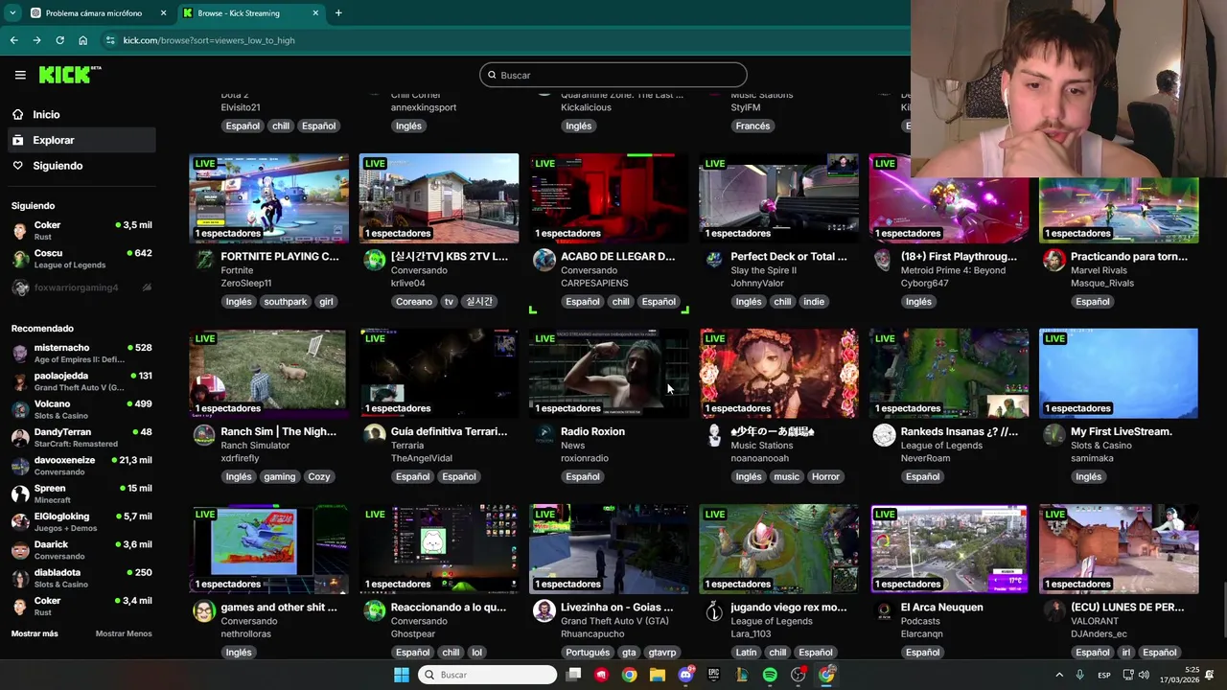The width and height of the screenshot is (1227, 690).
Task: Focus the Buscar search field
Action: pos(613,75)
